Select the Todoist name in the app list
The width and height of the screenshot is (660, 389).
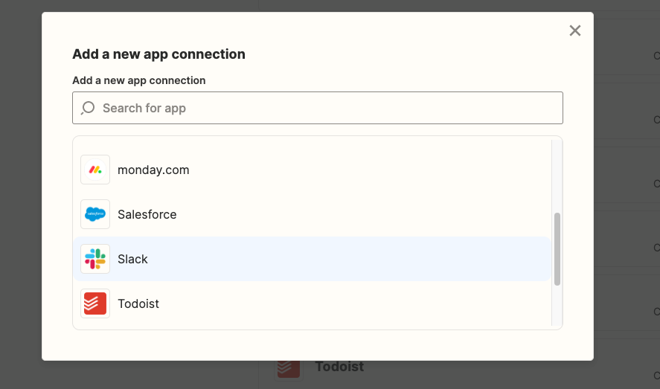[138, 303]
